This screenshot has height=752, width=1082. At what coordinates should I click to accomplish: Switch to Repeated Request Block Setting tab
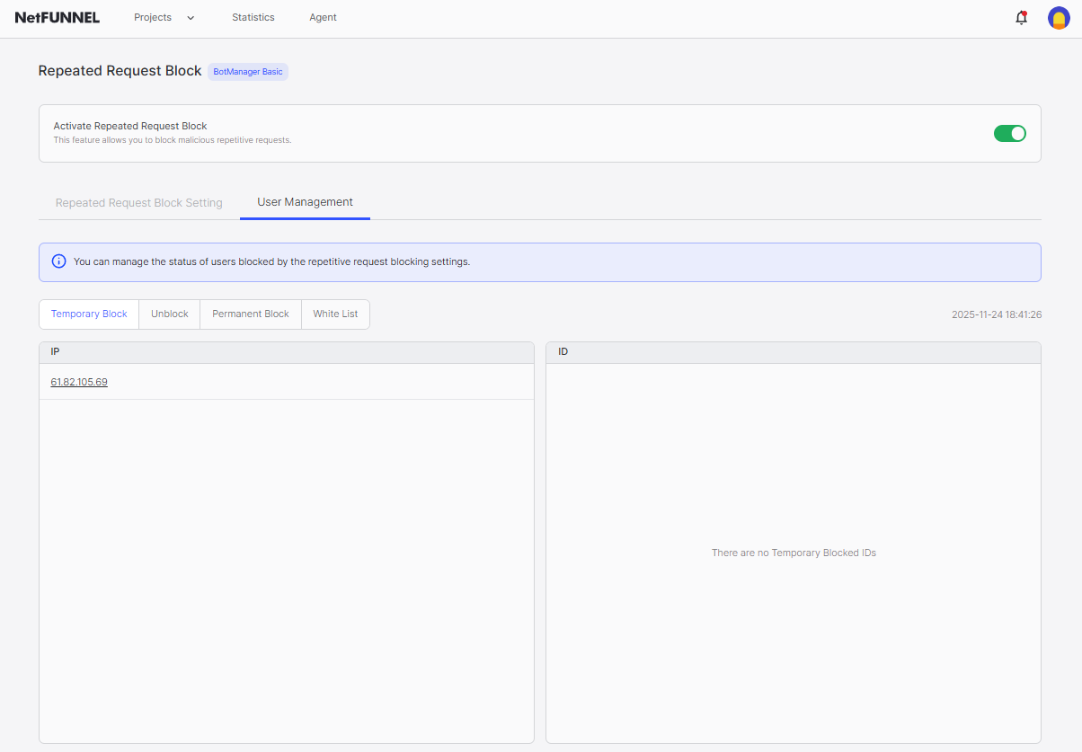[139, 203]
